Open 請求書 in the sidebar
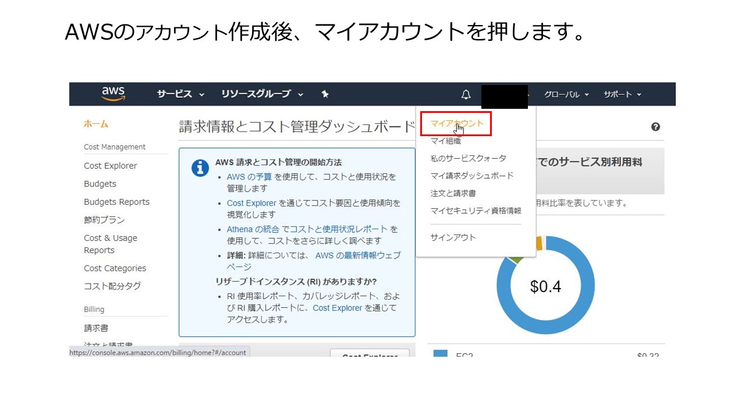 [x=96, y=328]
